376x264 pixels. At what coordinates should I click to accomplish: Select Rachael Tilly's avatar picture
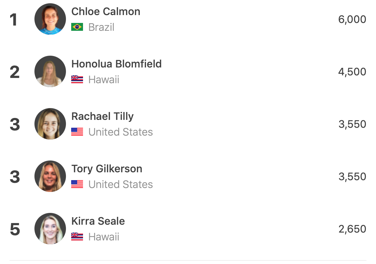point(50,124)
